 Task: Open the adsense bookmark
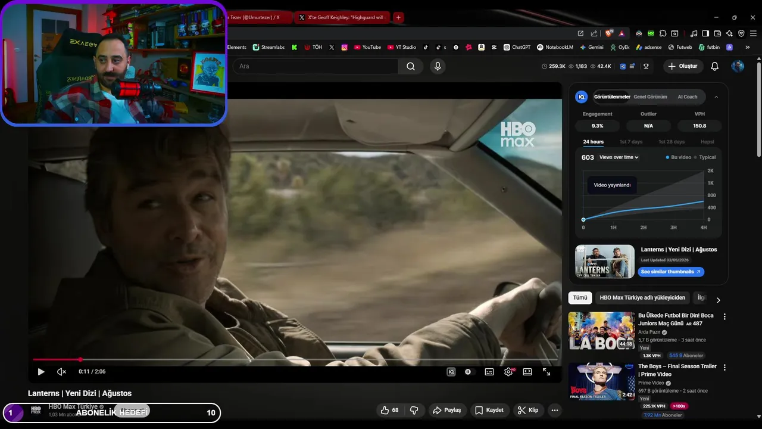click(x=648, y=47)
